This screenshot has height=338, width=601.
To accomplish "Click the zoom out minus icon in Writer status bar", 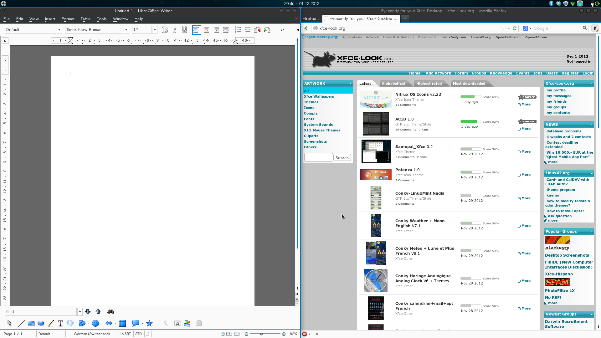I will 246,334.
